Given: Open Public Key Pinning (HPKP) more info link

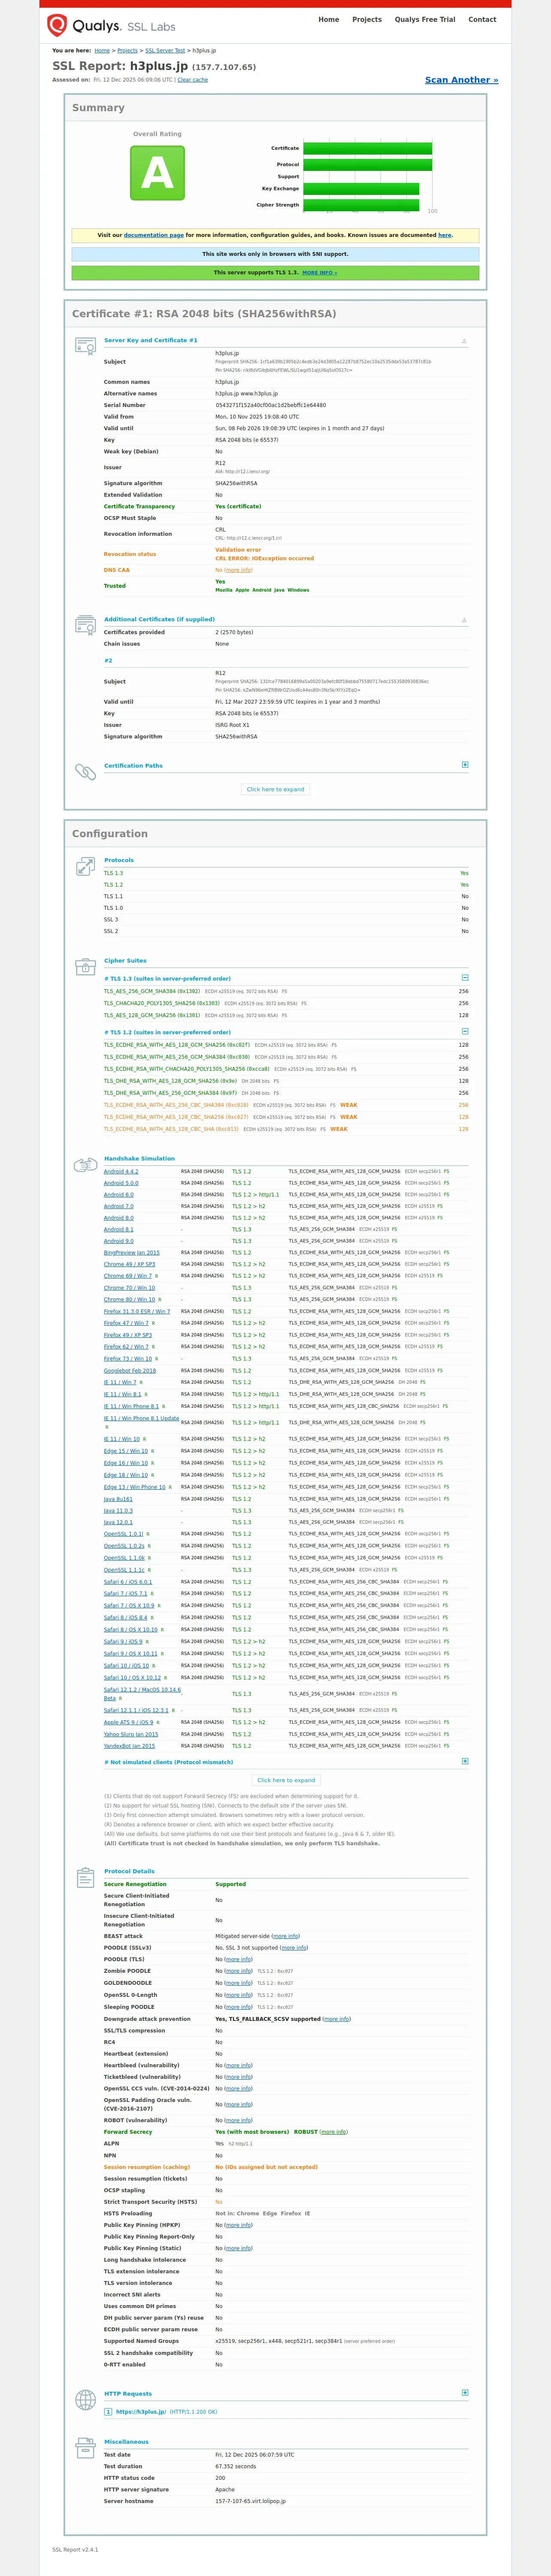Looking at the screenshot, I should coord(238,2225).
